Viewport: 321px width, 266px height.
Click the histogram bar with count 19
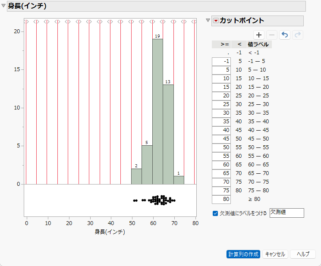[157, 112]
